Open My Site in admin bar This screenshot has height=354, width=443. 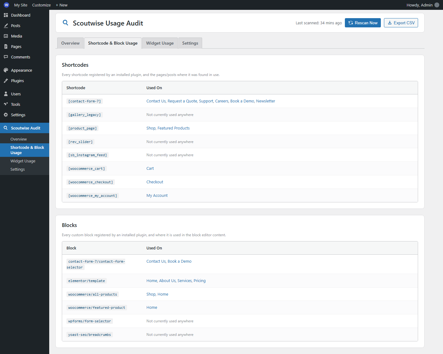[21, 5]
